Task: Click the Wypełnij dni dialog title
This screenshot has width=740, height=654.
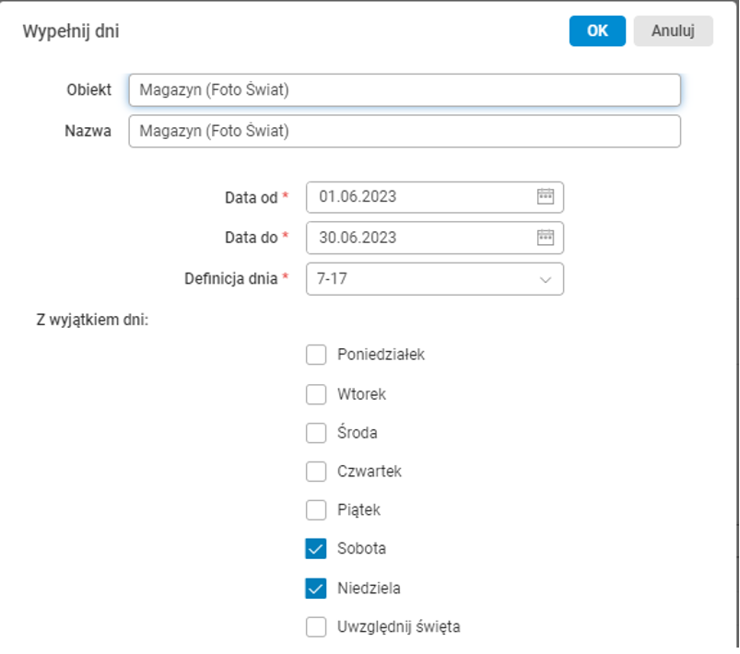Action: 70,31
